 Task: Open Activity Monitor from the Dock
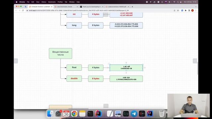tap(126, 114)
